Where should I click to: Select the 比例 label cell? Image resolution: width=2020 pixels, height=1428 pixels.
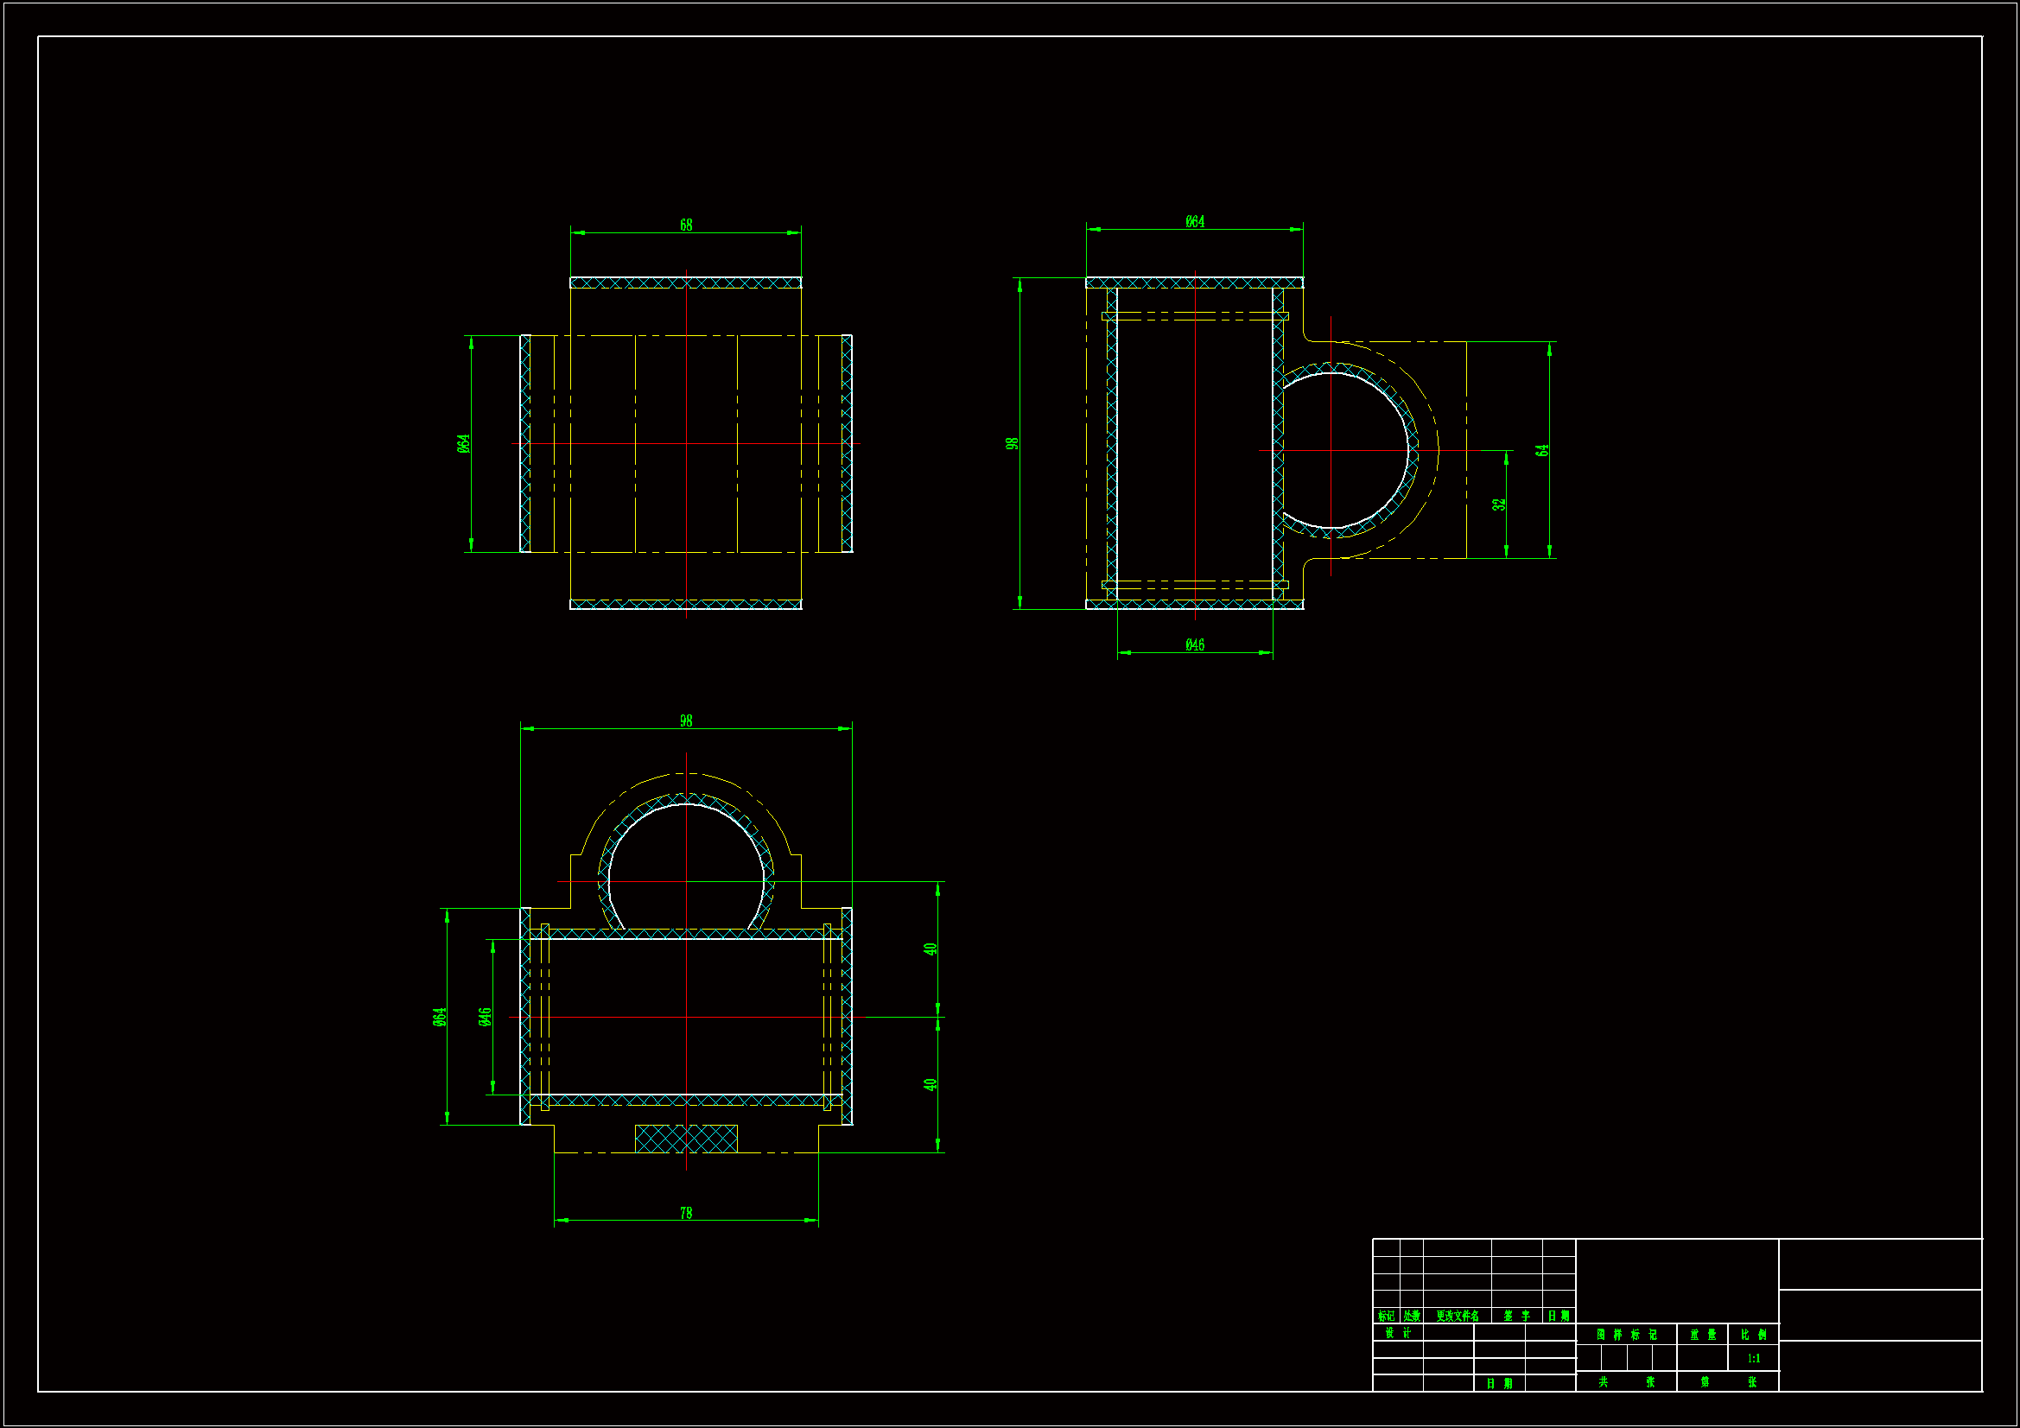point(1752,1335)
